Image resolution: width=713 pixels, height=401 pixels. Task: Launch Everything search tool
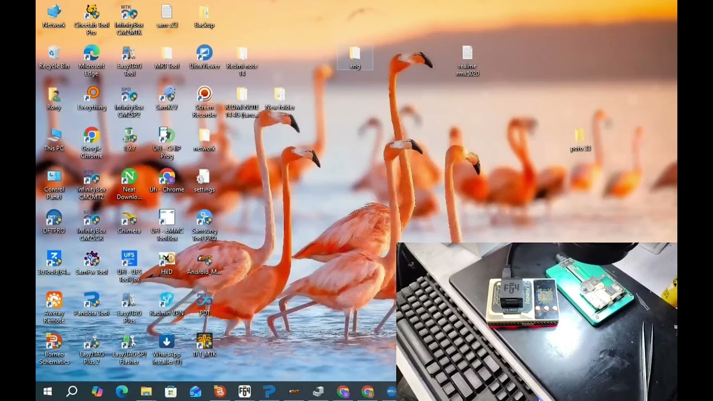(x=91, y=99)
